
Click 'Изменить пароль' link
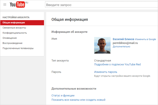[x=106, y=72]
